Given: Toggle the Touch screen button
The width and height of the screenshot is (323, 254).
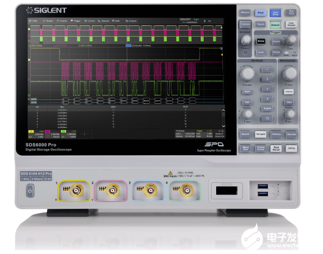Looking at the screenshot, I should point(260,24).
